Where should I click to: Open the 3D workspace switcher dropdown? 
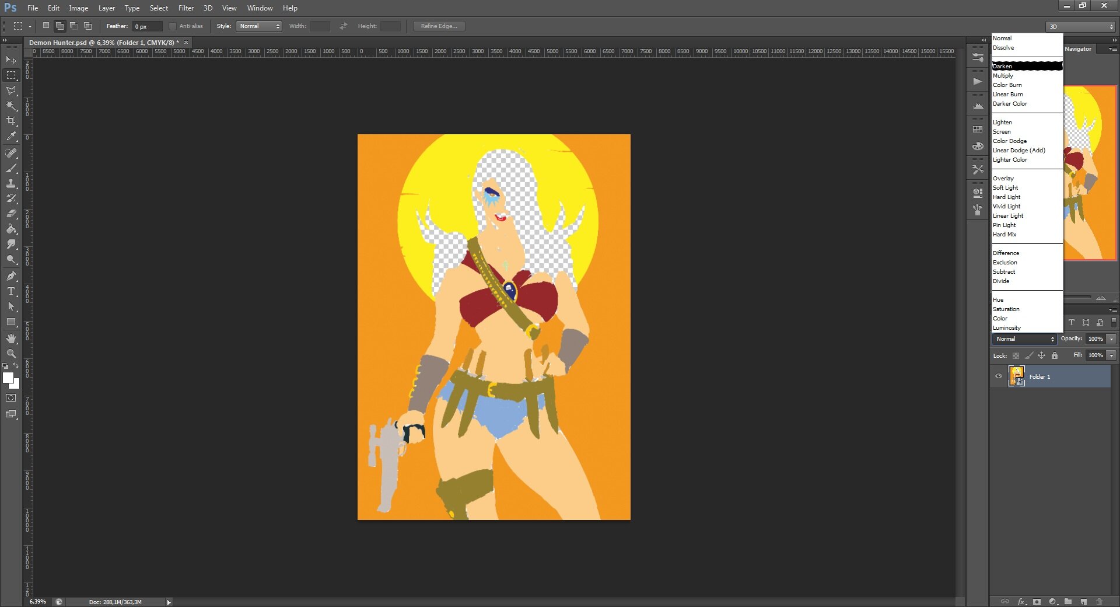tap(1081, 27)
